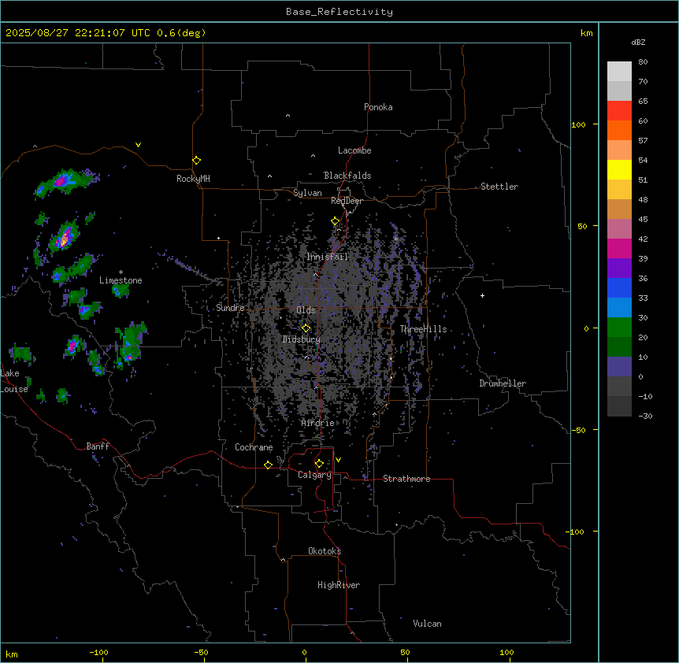Click the -100 tick on bottom axis

pos(98,652)
